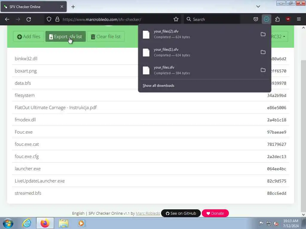Viewport: 306px width, 229px height.
Task: Select the Fouc.exe file row
Action: click(151, 132)
